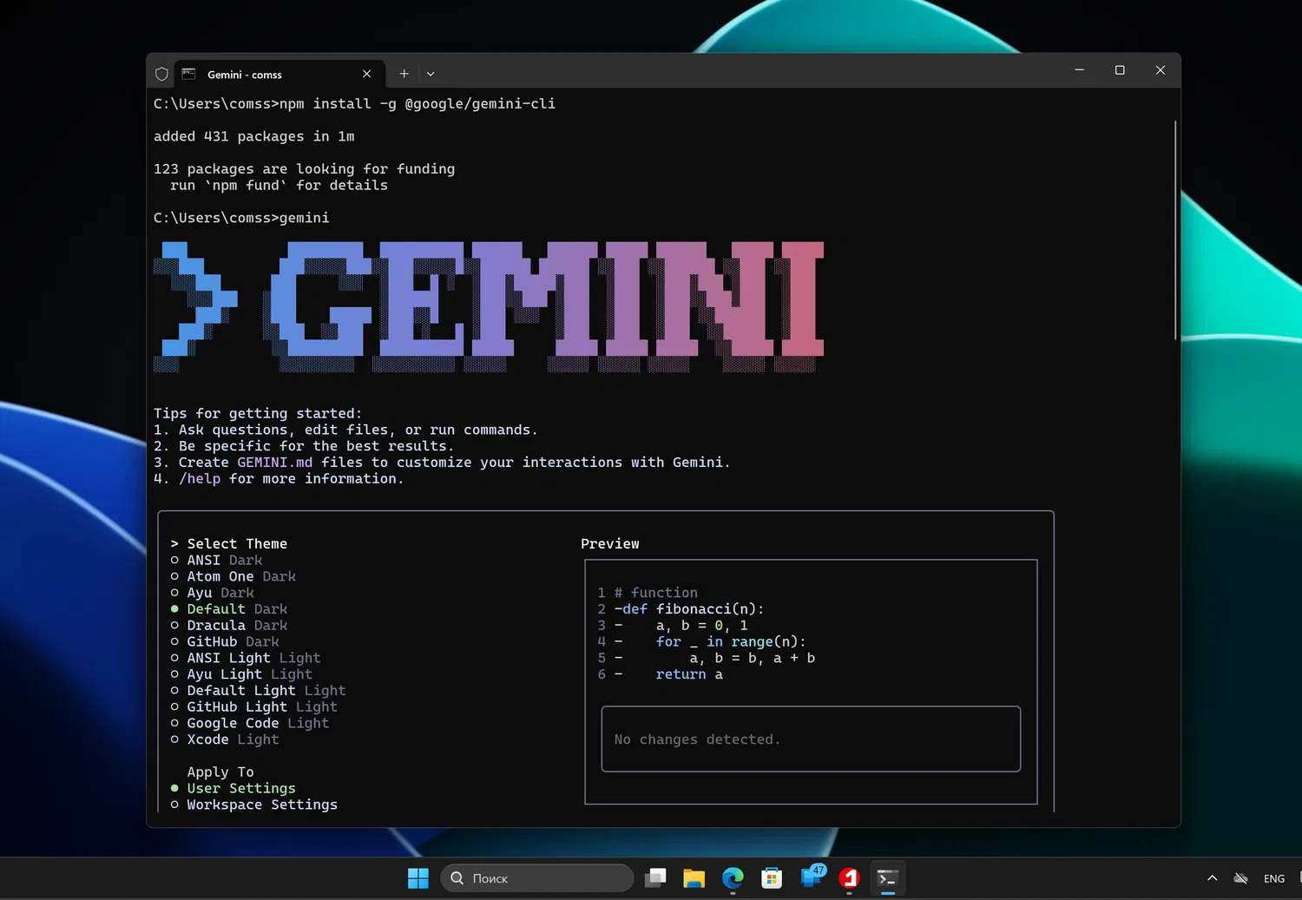Open the taskbar app with the 47 badge

click(812, 877)
